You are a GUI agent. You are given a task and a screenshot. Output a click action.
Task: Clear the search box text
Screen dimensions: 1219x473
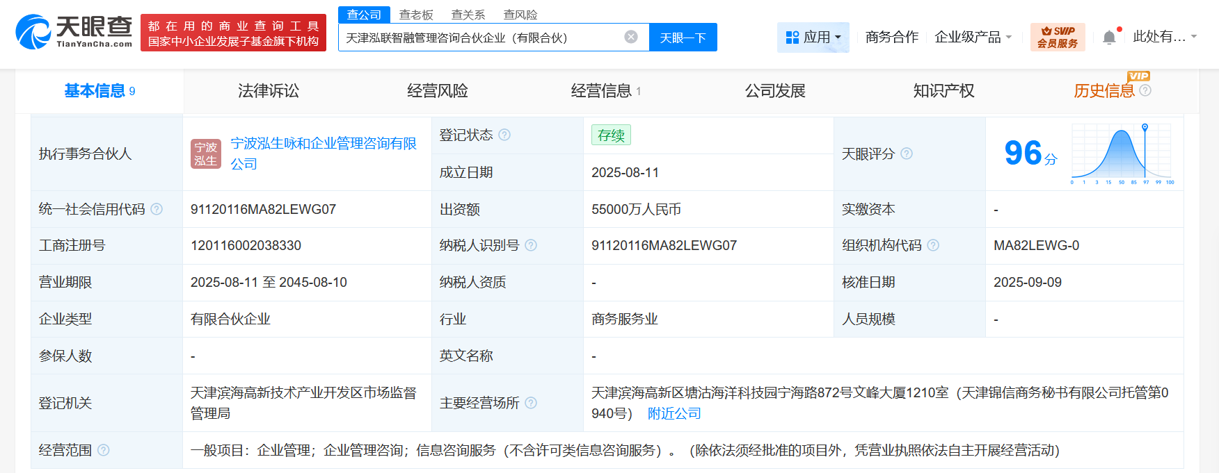point(630,37)
